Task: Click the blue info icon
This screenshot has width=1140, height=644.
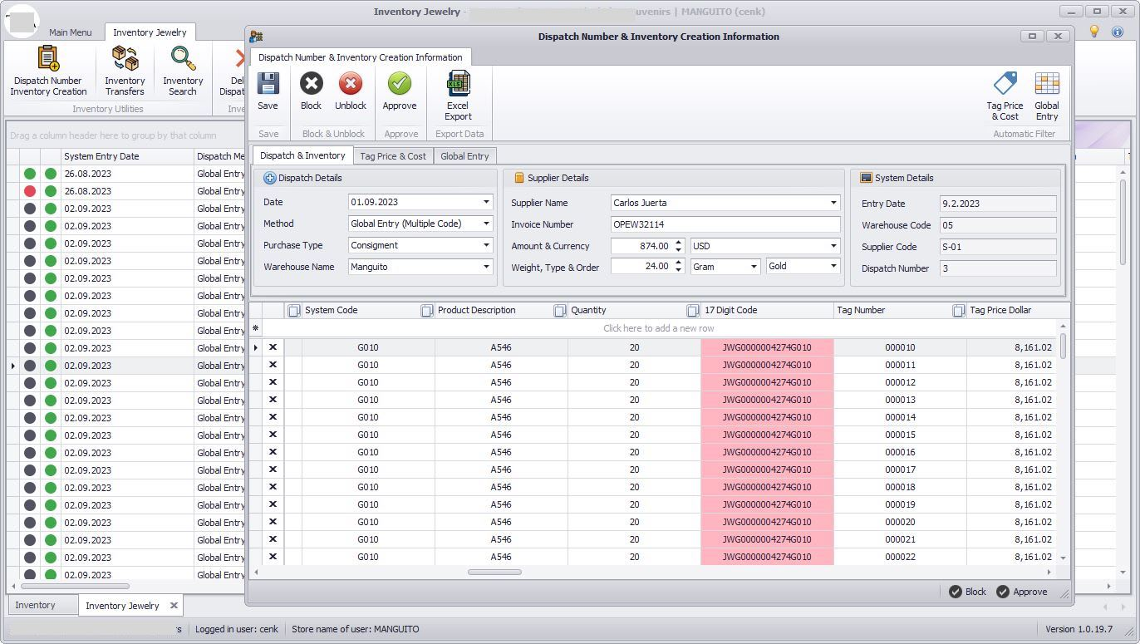Action: [x=1117, y=32]
